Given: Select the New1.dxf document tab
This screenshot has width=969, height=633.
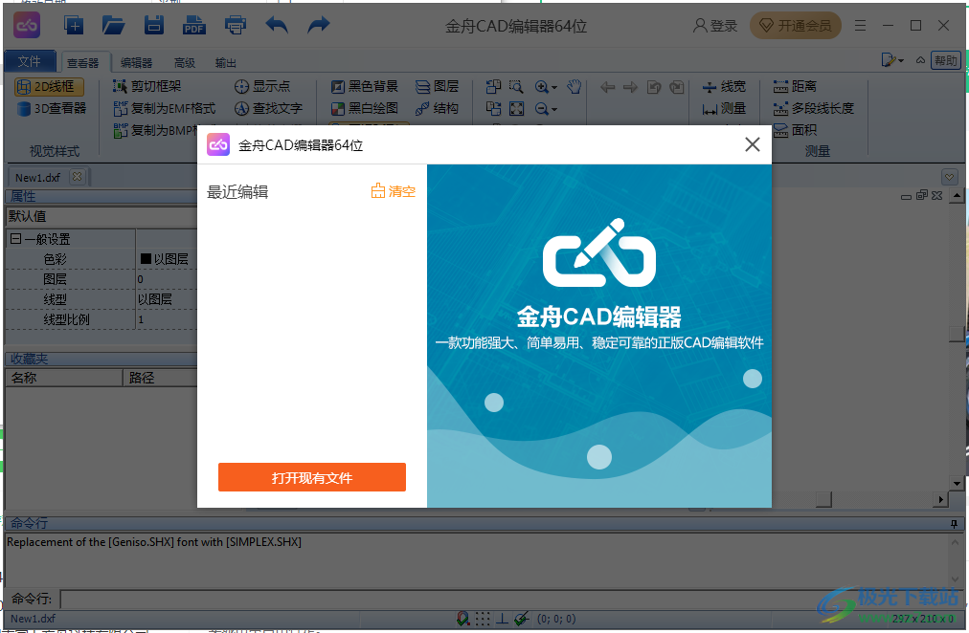Looking at the screenshot, I should [x=37, y=178].
